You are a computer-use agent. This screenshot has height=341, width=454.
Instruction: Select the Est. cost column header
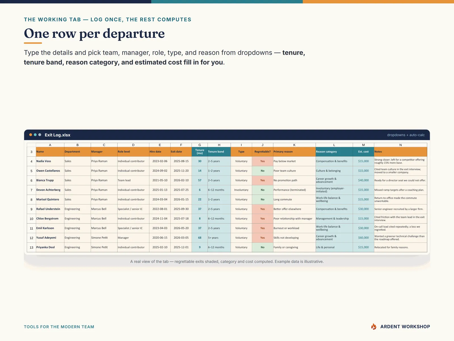click(363, 152)
